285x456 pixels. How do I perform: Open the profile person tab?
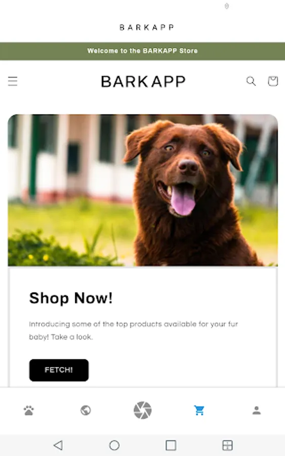point(256,410)
